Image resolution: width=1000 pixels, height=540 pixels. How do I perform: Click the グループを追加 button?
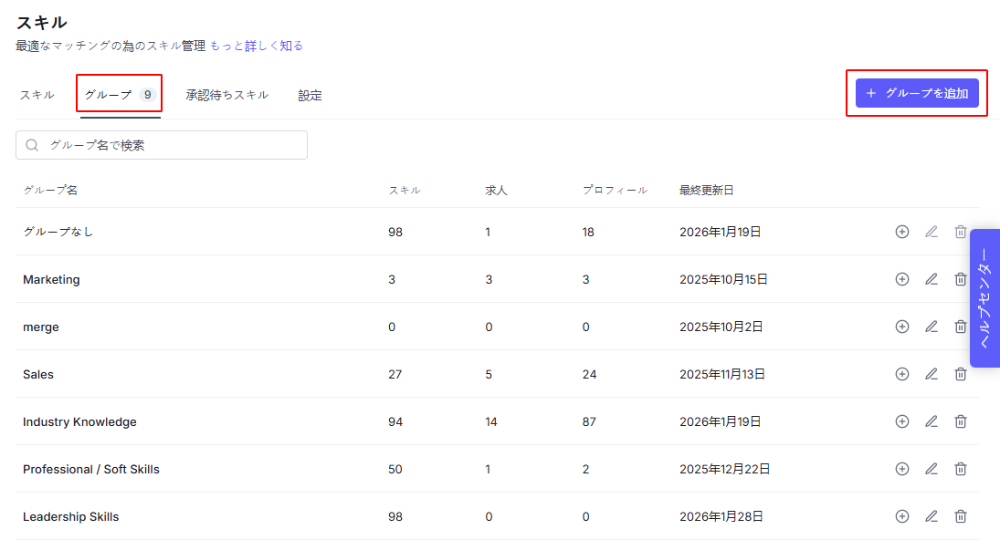click(x=917, y=93)
